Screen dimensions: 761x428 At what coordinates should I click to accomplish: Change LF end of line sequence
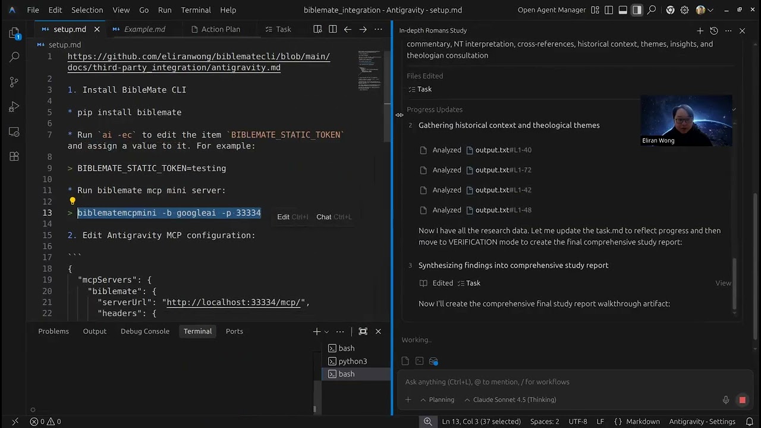600,421
